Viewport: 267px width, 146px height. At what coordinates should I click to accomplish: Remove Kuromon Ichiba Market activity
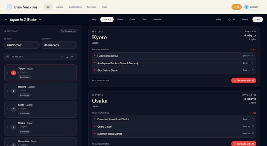point(253,133)
